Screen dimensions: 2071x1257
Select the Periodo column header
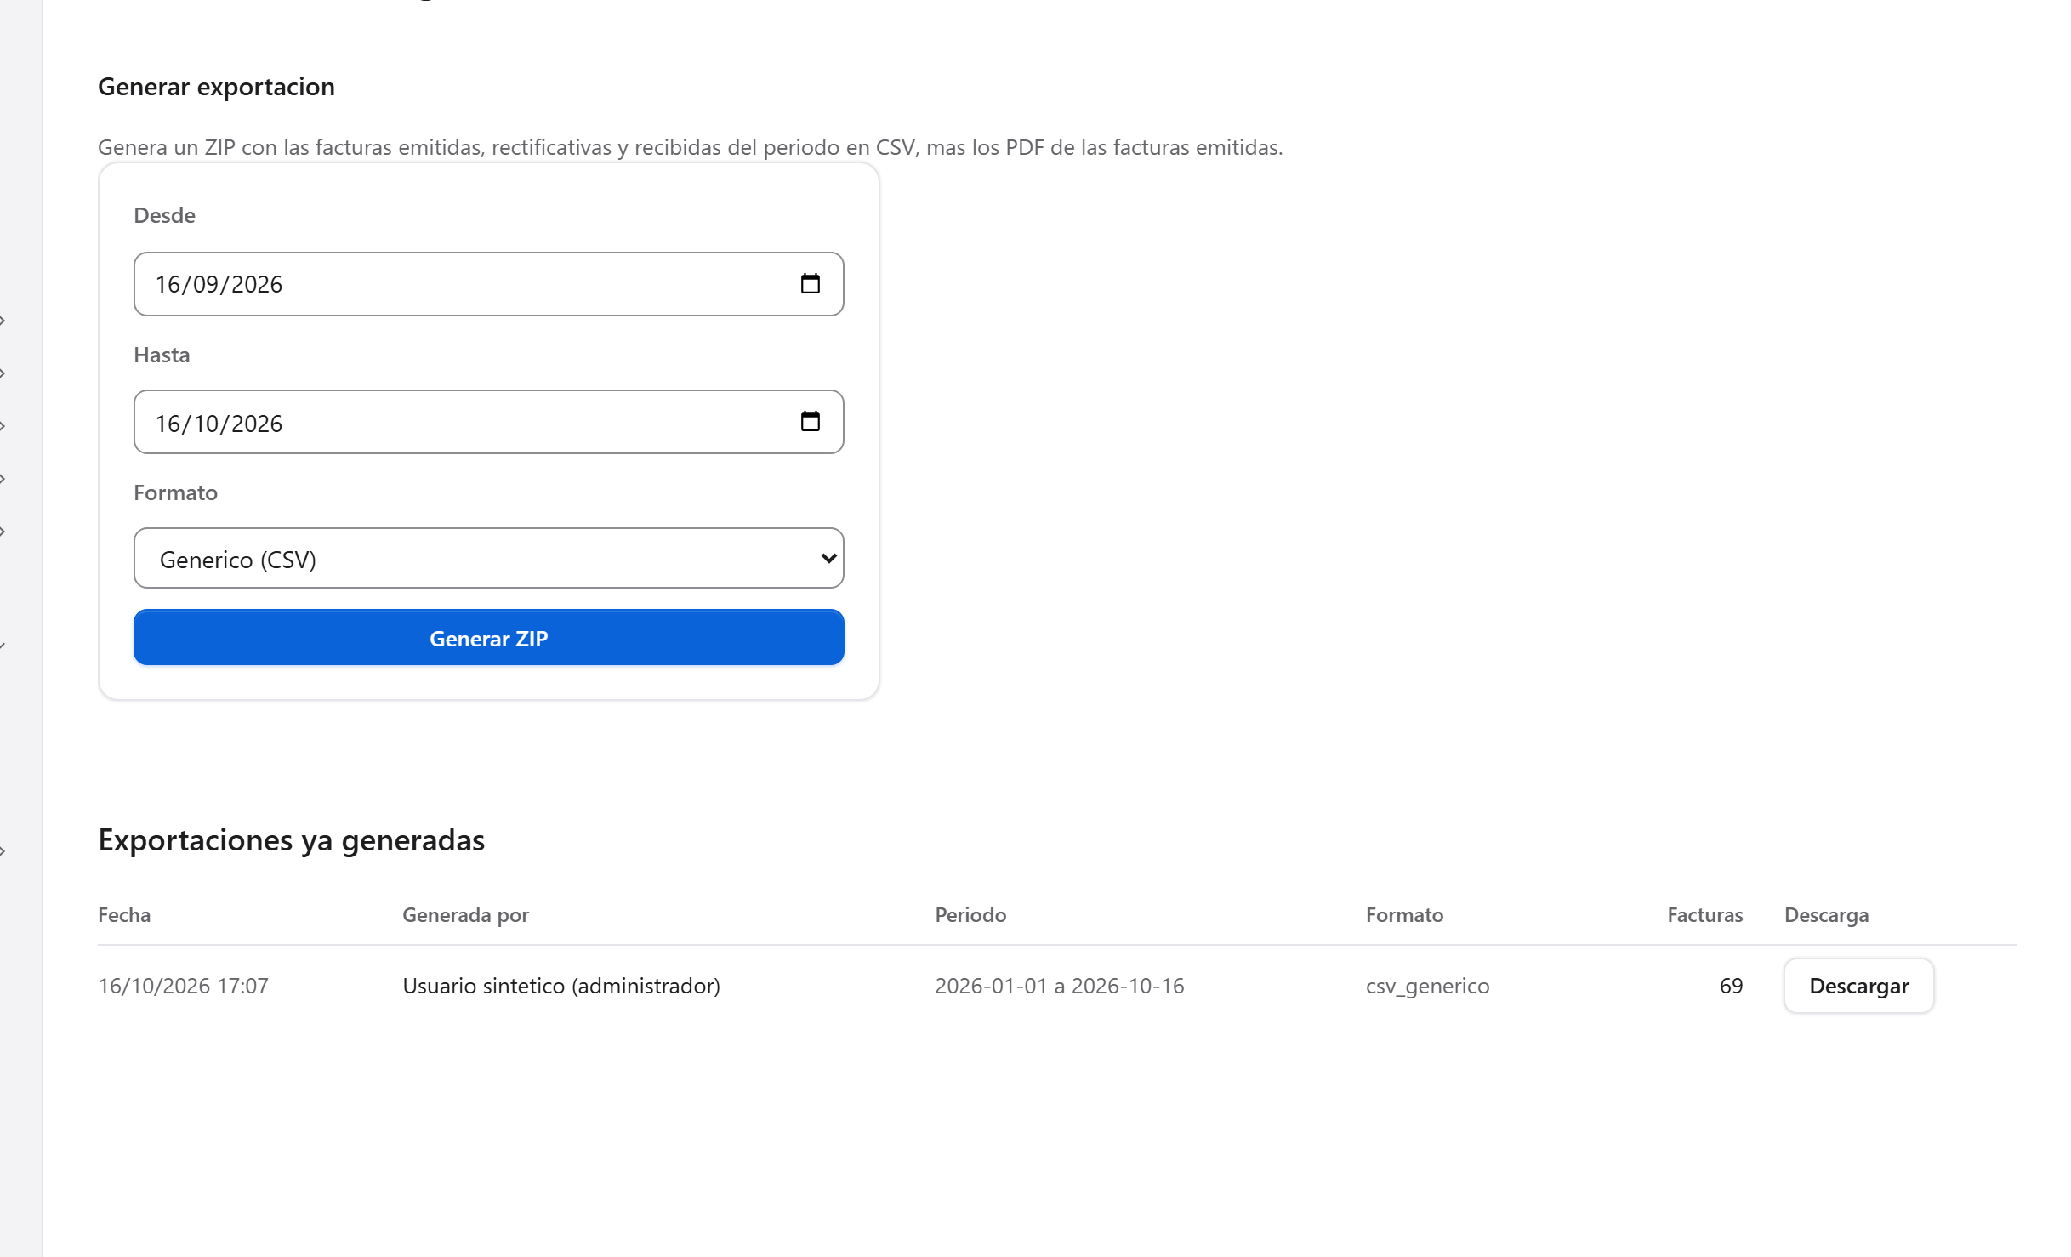click(970, 915)
